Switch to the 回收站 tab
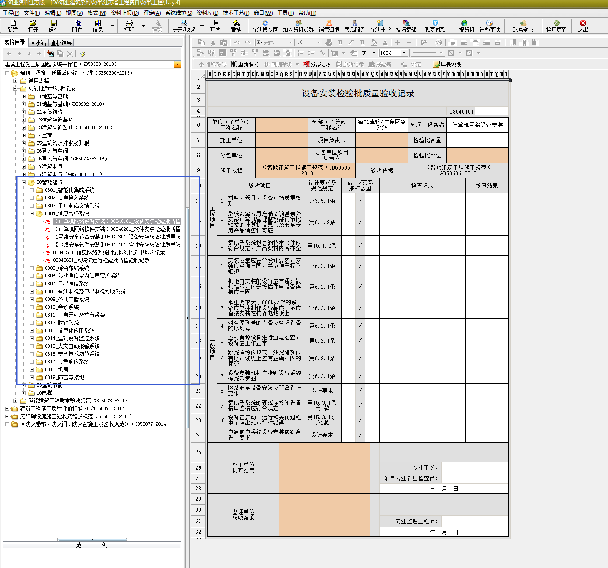Screen dimensions: 608x568 pos(38,43)
